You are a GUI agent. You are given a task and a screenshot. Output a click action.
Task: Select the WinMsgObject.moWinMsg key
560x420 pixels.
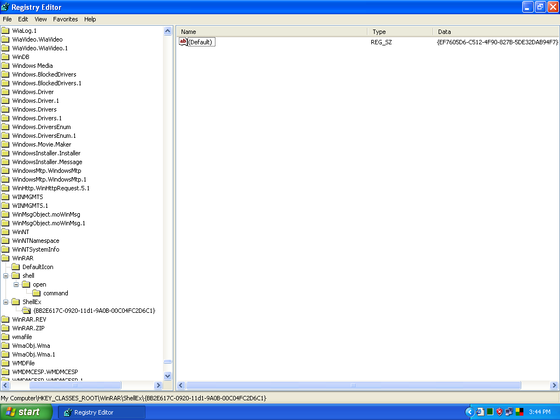pos(46,214)
